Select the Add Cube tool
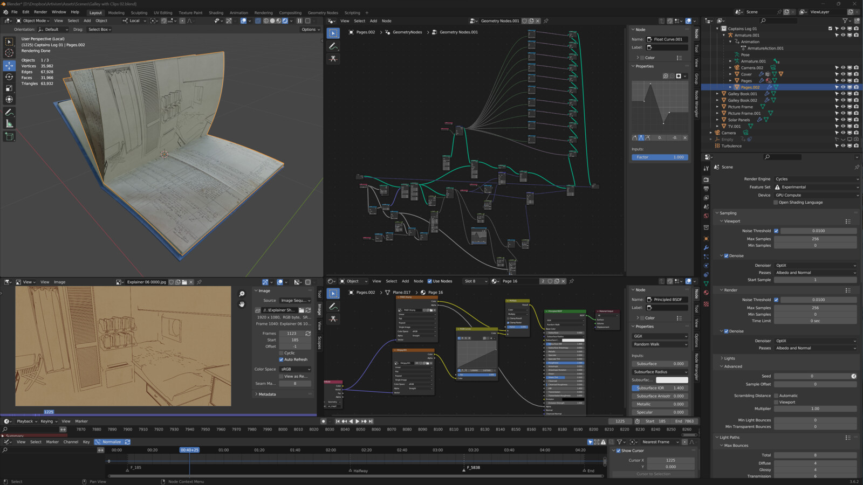 pyautogui.click(x=9, y=137)
